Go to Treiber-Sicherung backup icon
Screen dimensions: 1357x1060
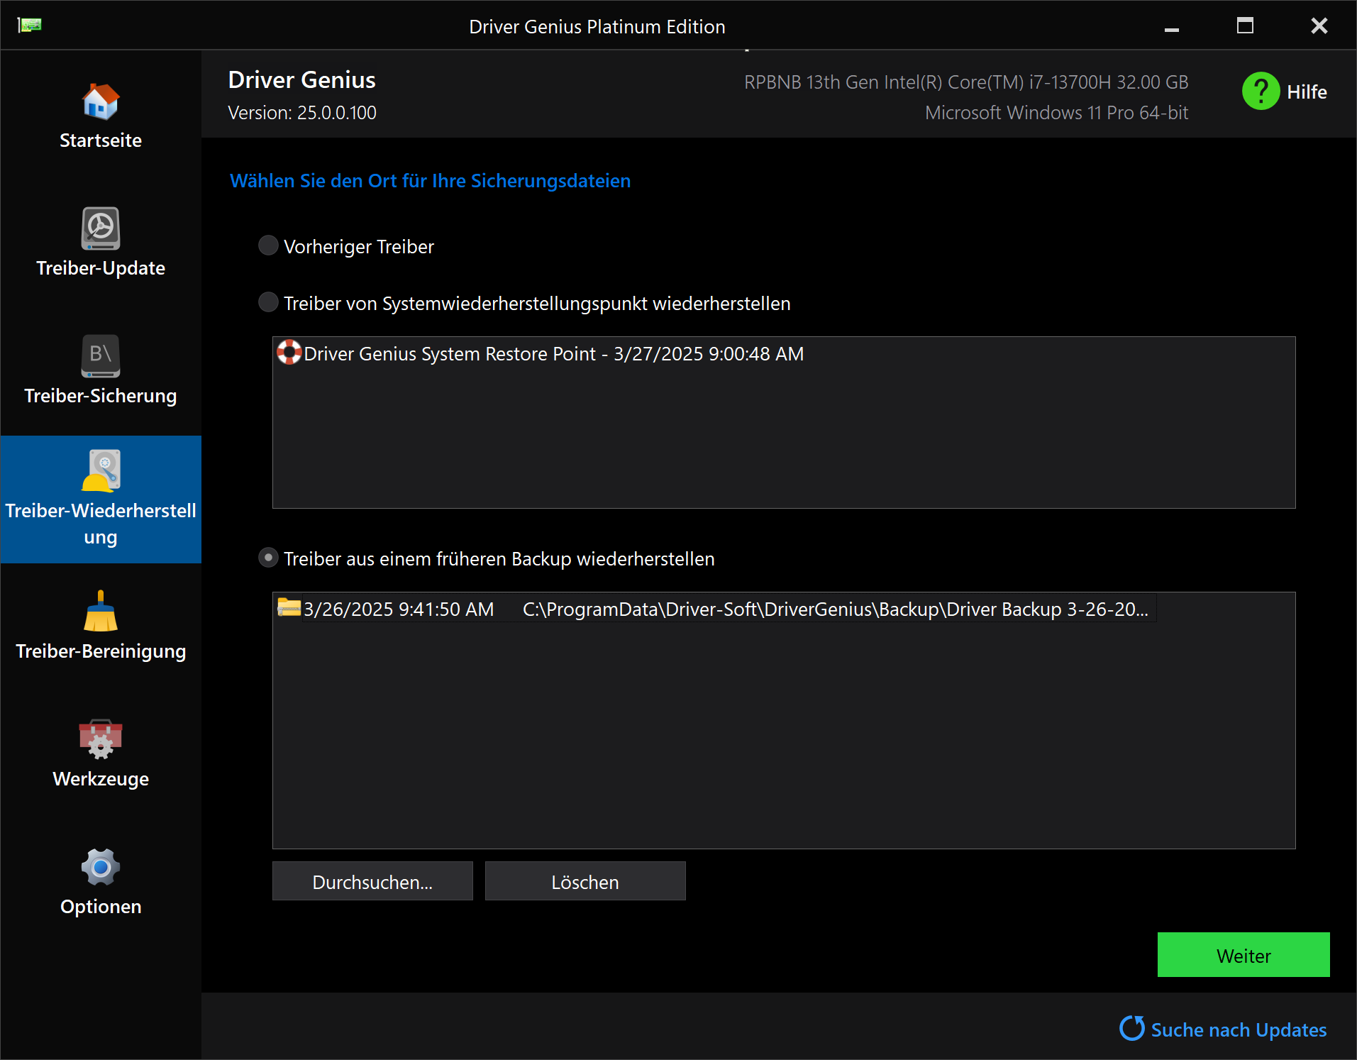tap(100, 356)
